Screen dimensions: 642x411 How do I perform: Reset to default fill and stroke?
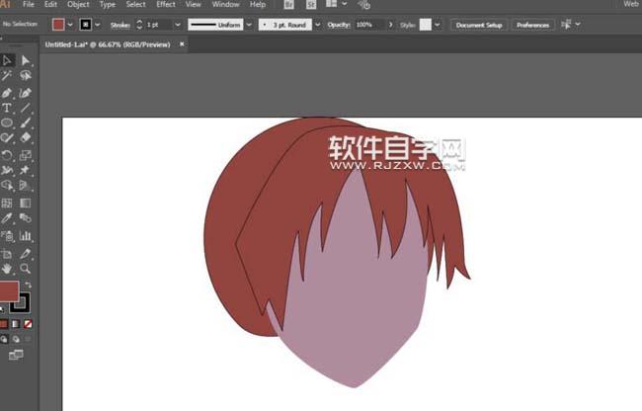(2, 307)
